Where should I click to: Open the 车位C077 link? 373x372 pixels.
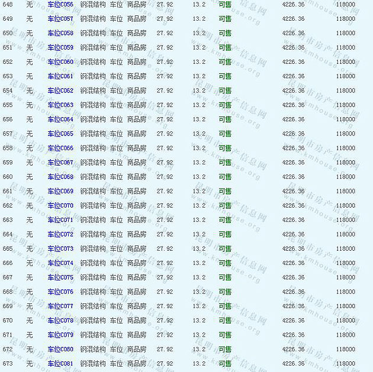click(60, 306)
